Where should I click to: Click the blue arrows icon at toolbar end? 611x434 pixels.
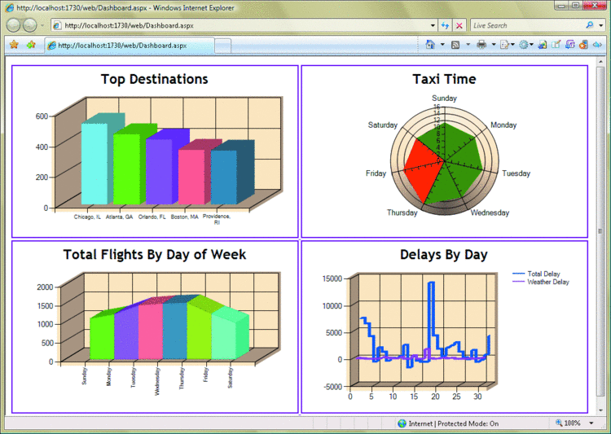tap(597, 45)
